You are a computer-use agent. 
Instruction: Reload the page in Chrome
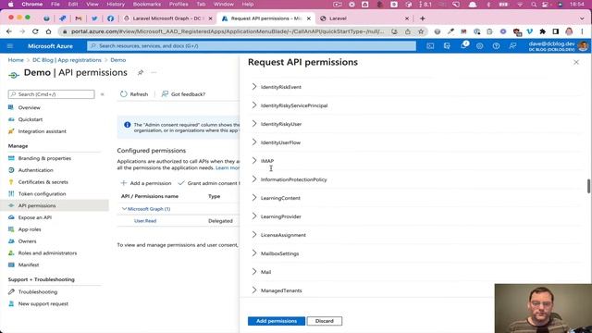point(35,31)
